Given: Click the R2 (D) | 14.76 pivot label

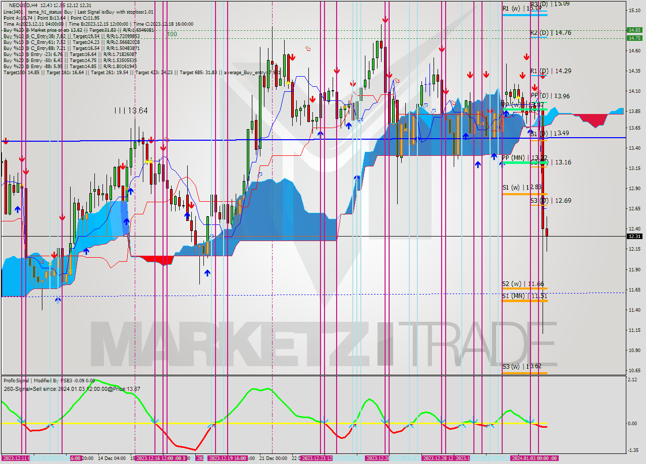Looking at the screenshot, I should click(x=551, y=32).
